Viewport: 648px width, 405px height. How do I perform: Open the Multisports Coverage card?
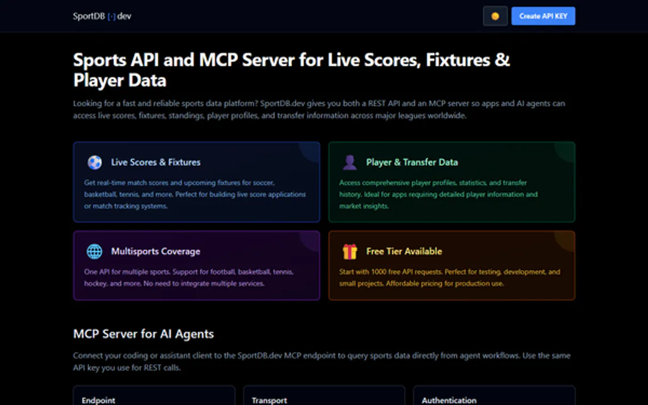[x=196, y=265]
